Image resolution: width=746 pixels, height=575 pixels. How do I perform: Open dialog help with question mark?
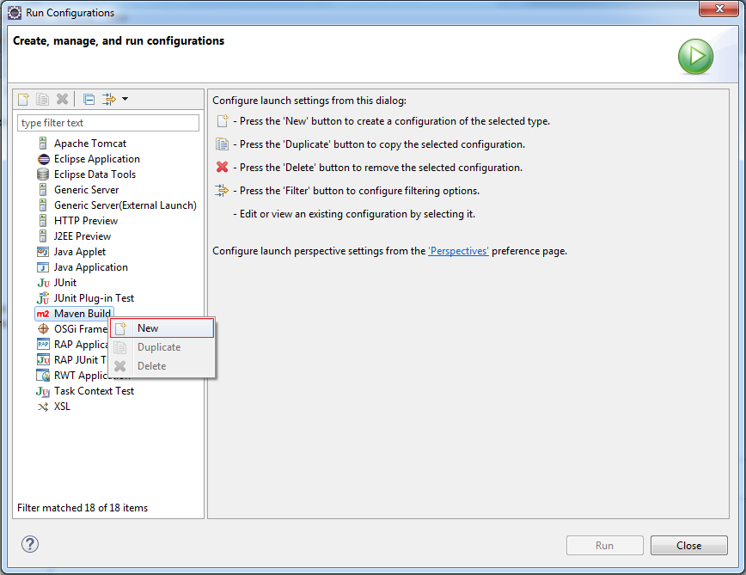point(30,545)
